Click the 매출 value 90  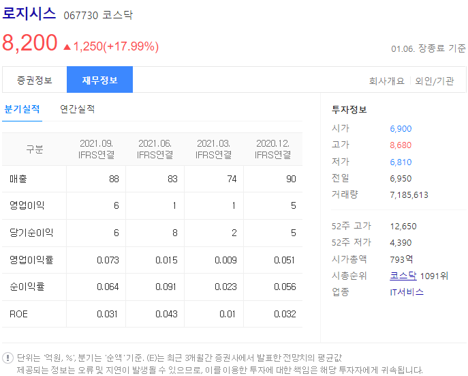coord(291,179)
